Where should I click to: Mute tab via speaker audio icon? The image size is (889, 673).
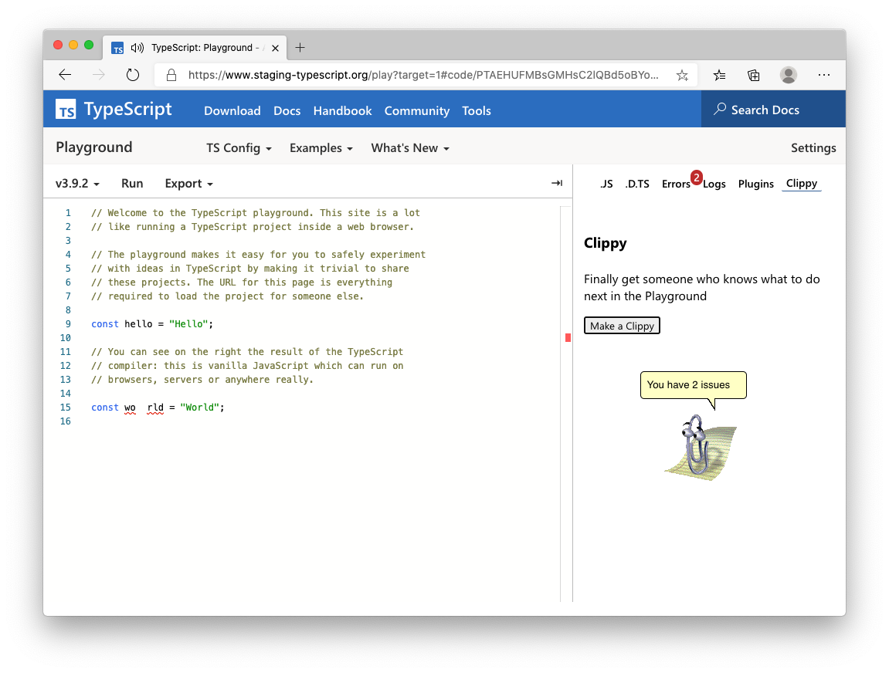coord(137,48)
